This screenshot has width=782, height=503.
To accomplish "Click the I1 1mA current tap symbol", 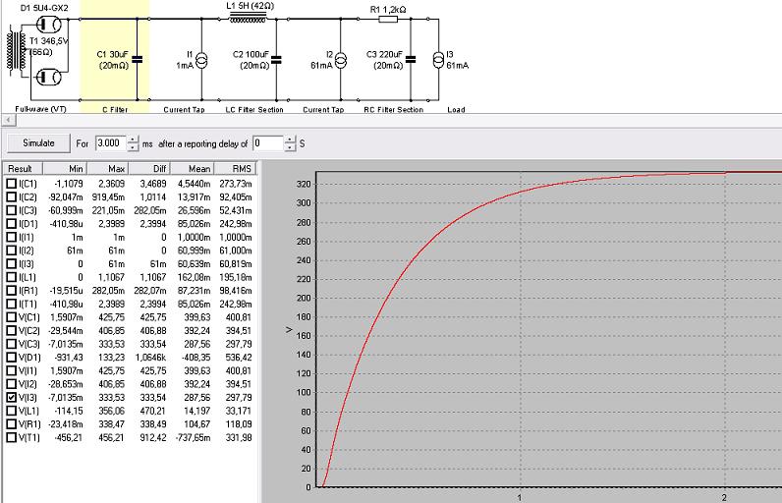I will pyautogui.click(x=202, y=60).
